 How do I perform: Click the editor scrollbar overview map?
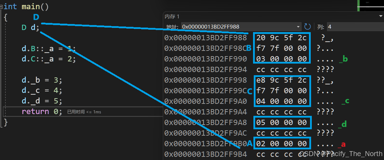(x=371, y=6)
